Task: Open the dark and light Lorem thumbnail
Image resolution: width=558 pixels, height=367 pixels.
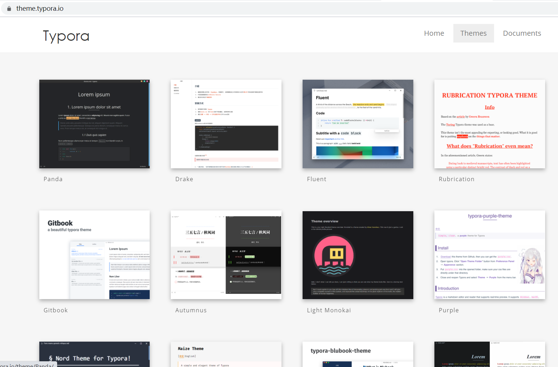Action: pos(490,354)
